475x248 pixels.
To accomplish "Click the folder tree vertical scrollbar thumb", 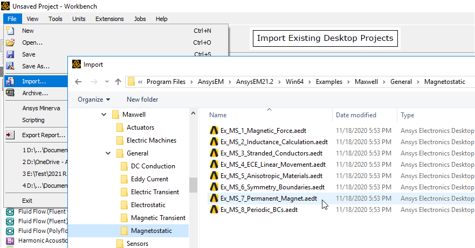I will pyautogui.click(x=193, y=185).
